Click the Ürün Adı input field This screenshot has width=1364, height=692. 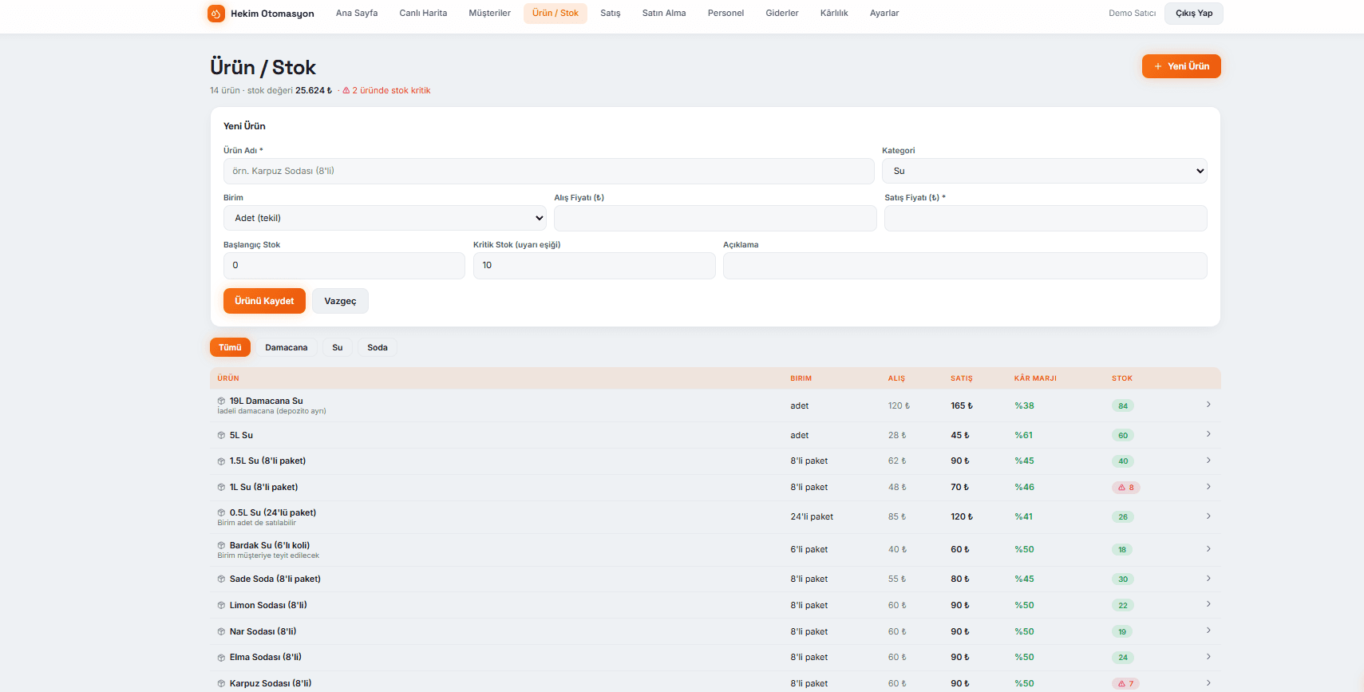[x=548, y=171]
